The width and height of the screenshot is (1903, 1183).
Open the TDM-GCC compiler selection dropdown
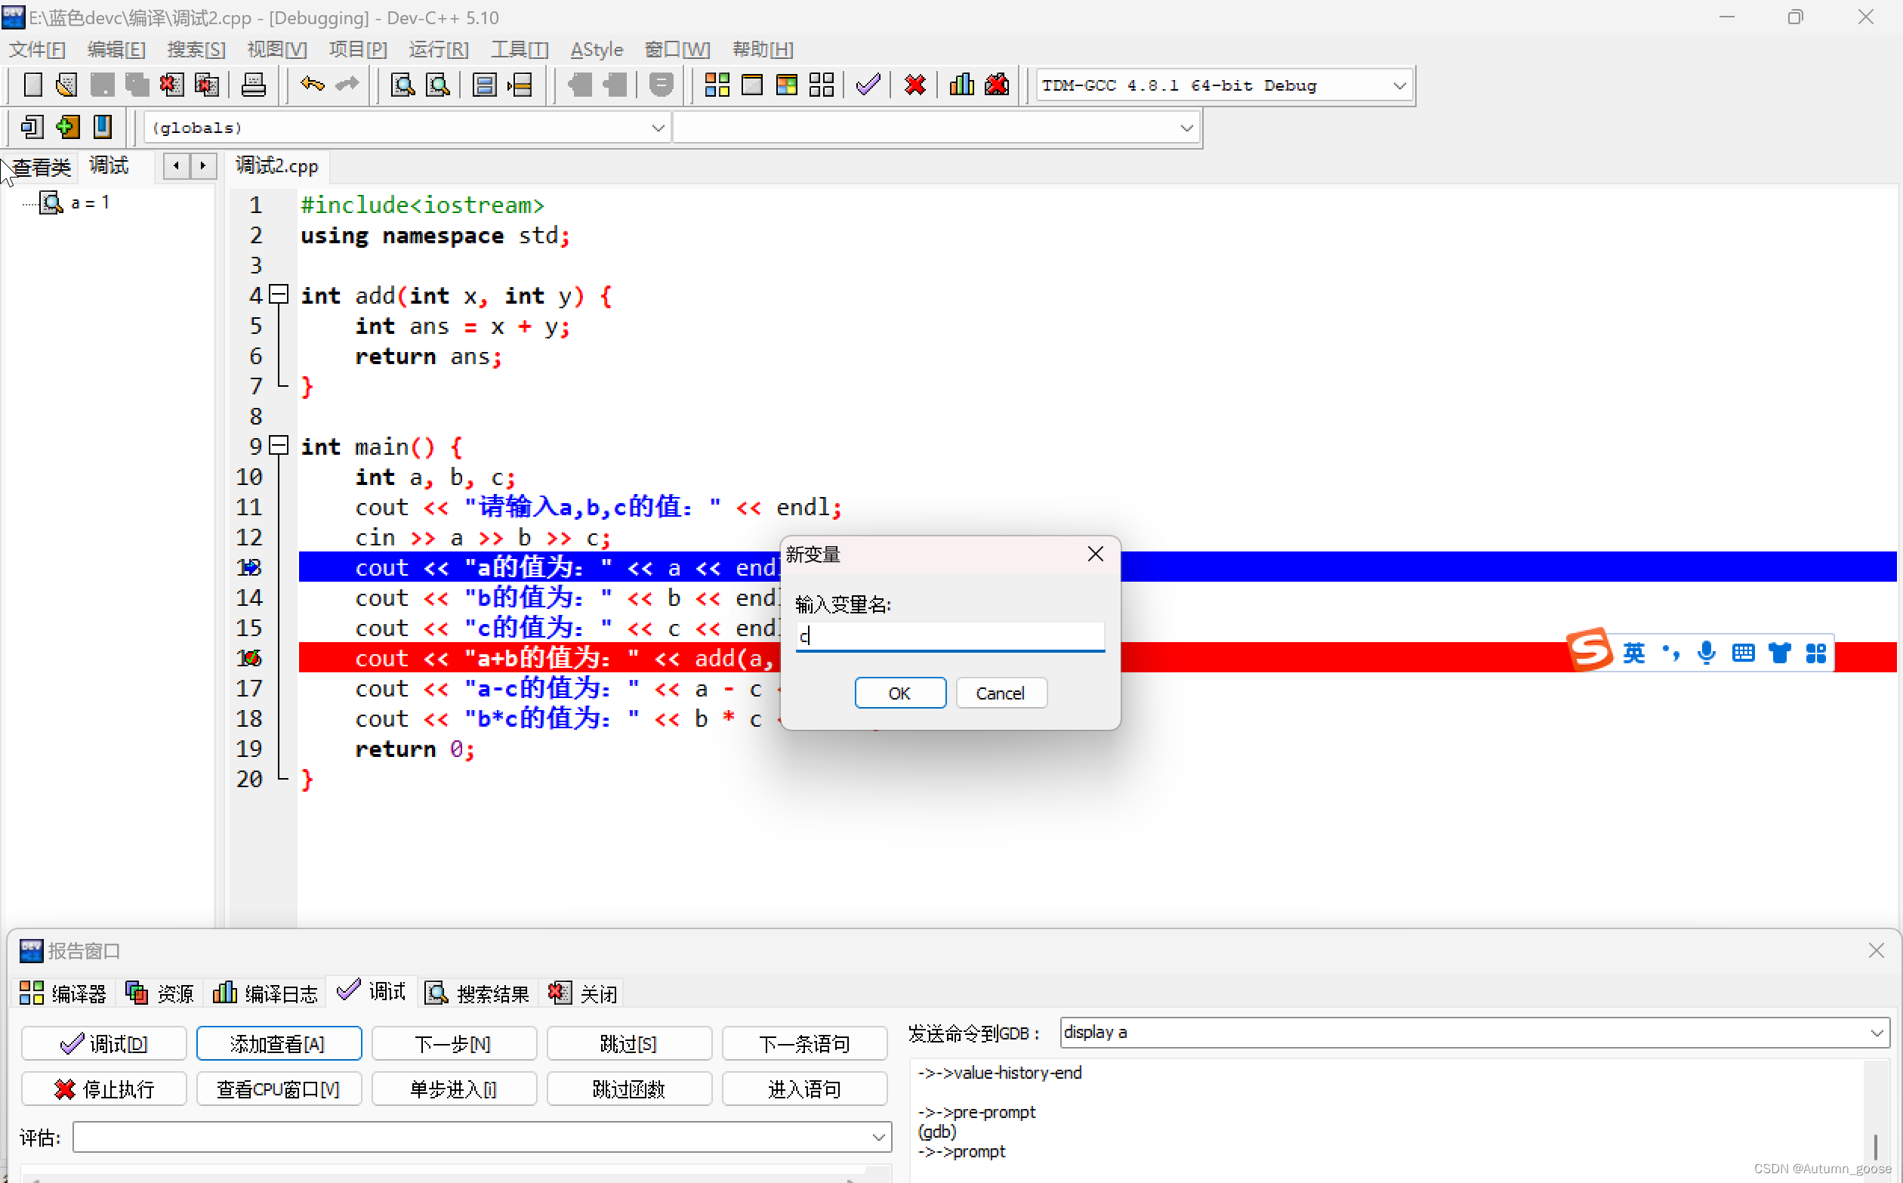coord(1399,85)
